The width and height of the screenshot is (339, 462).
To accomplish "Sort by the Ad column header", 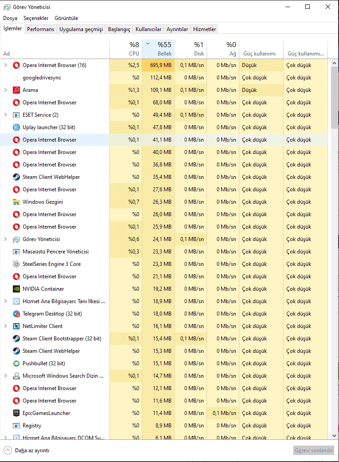I will pos(55,49).
